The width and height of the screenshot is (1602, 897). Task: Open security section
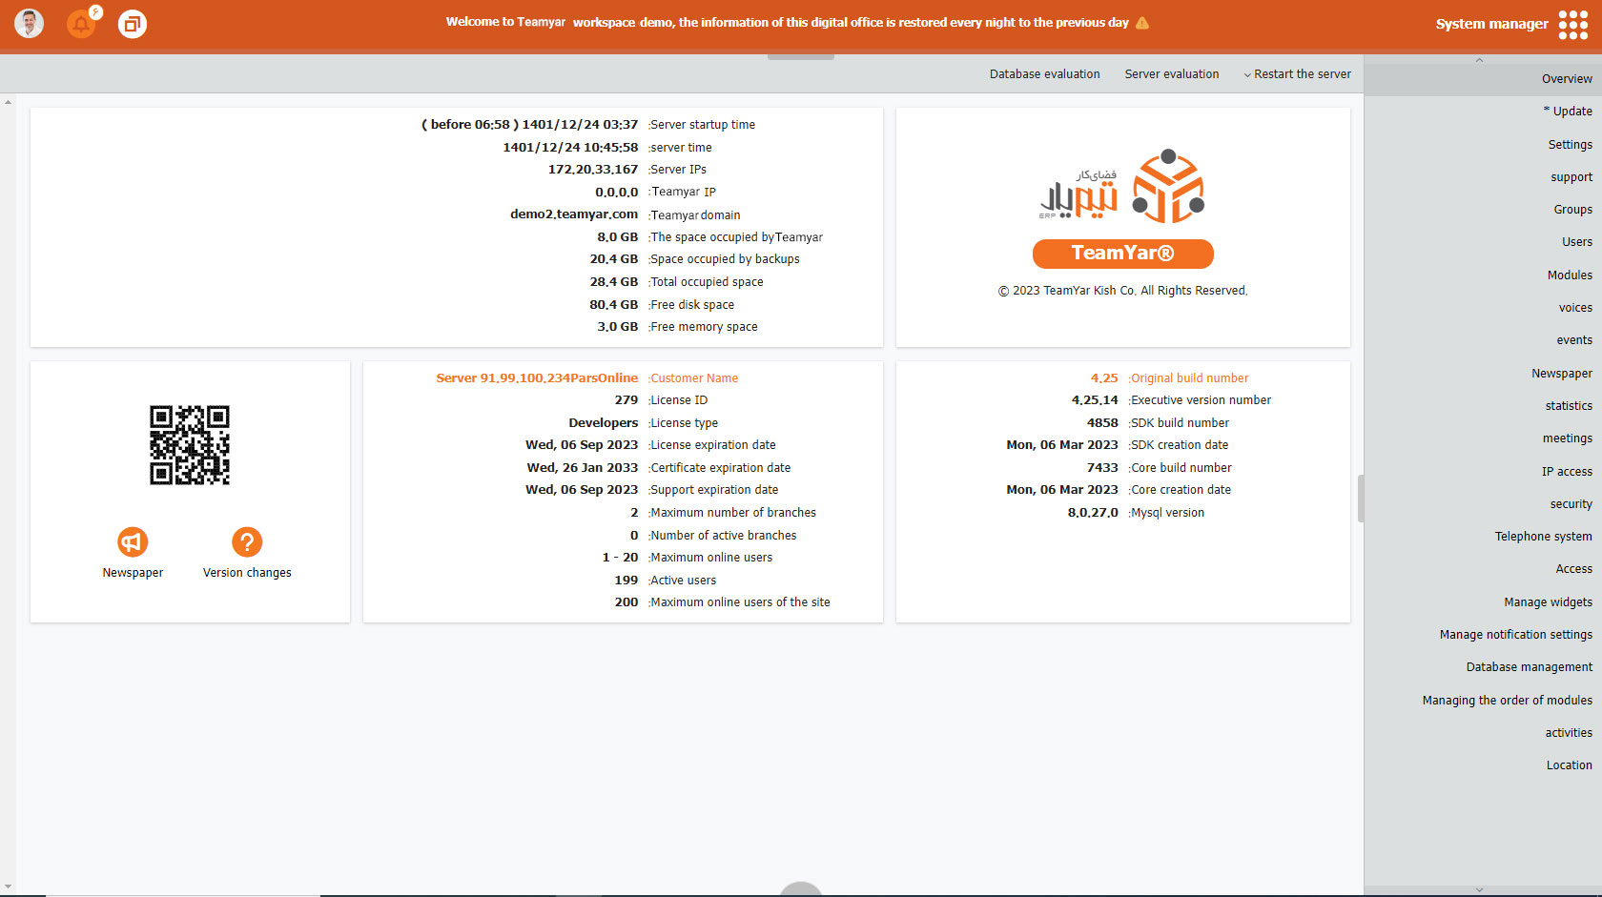coord(1571,504)
